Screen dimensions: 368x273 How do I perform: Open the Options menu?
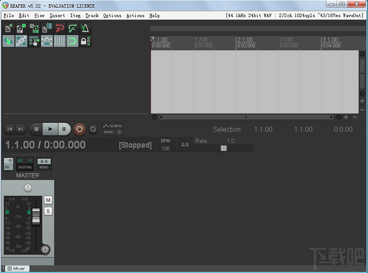coord(112,15)
